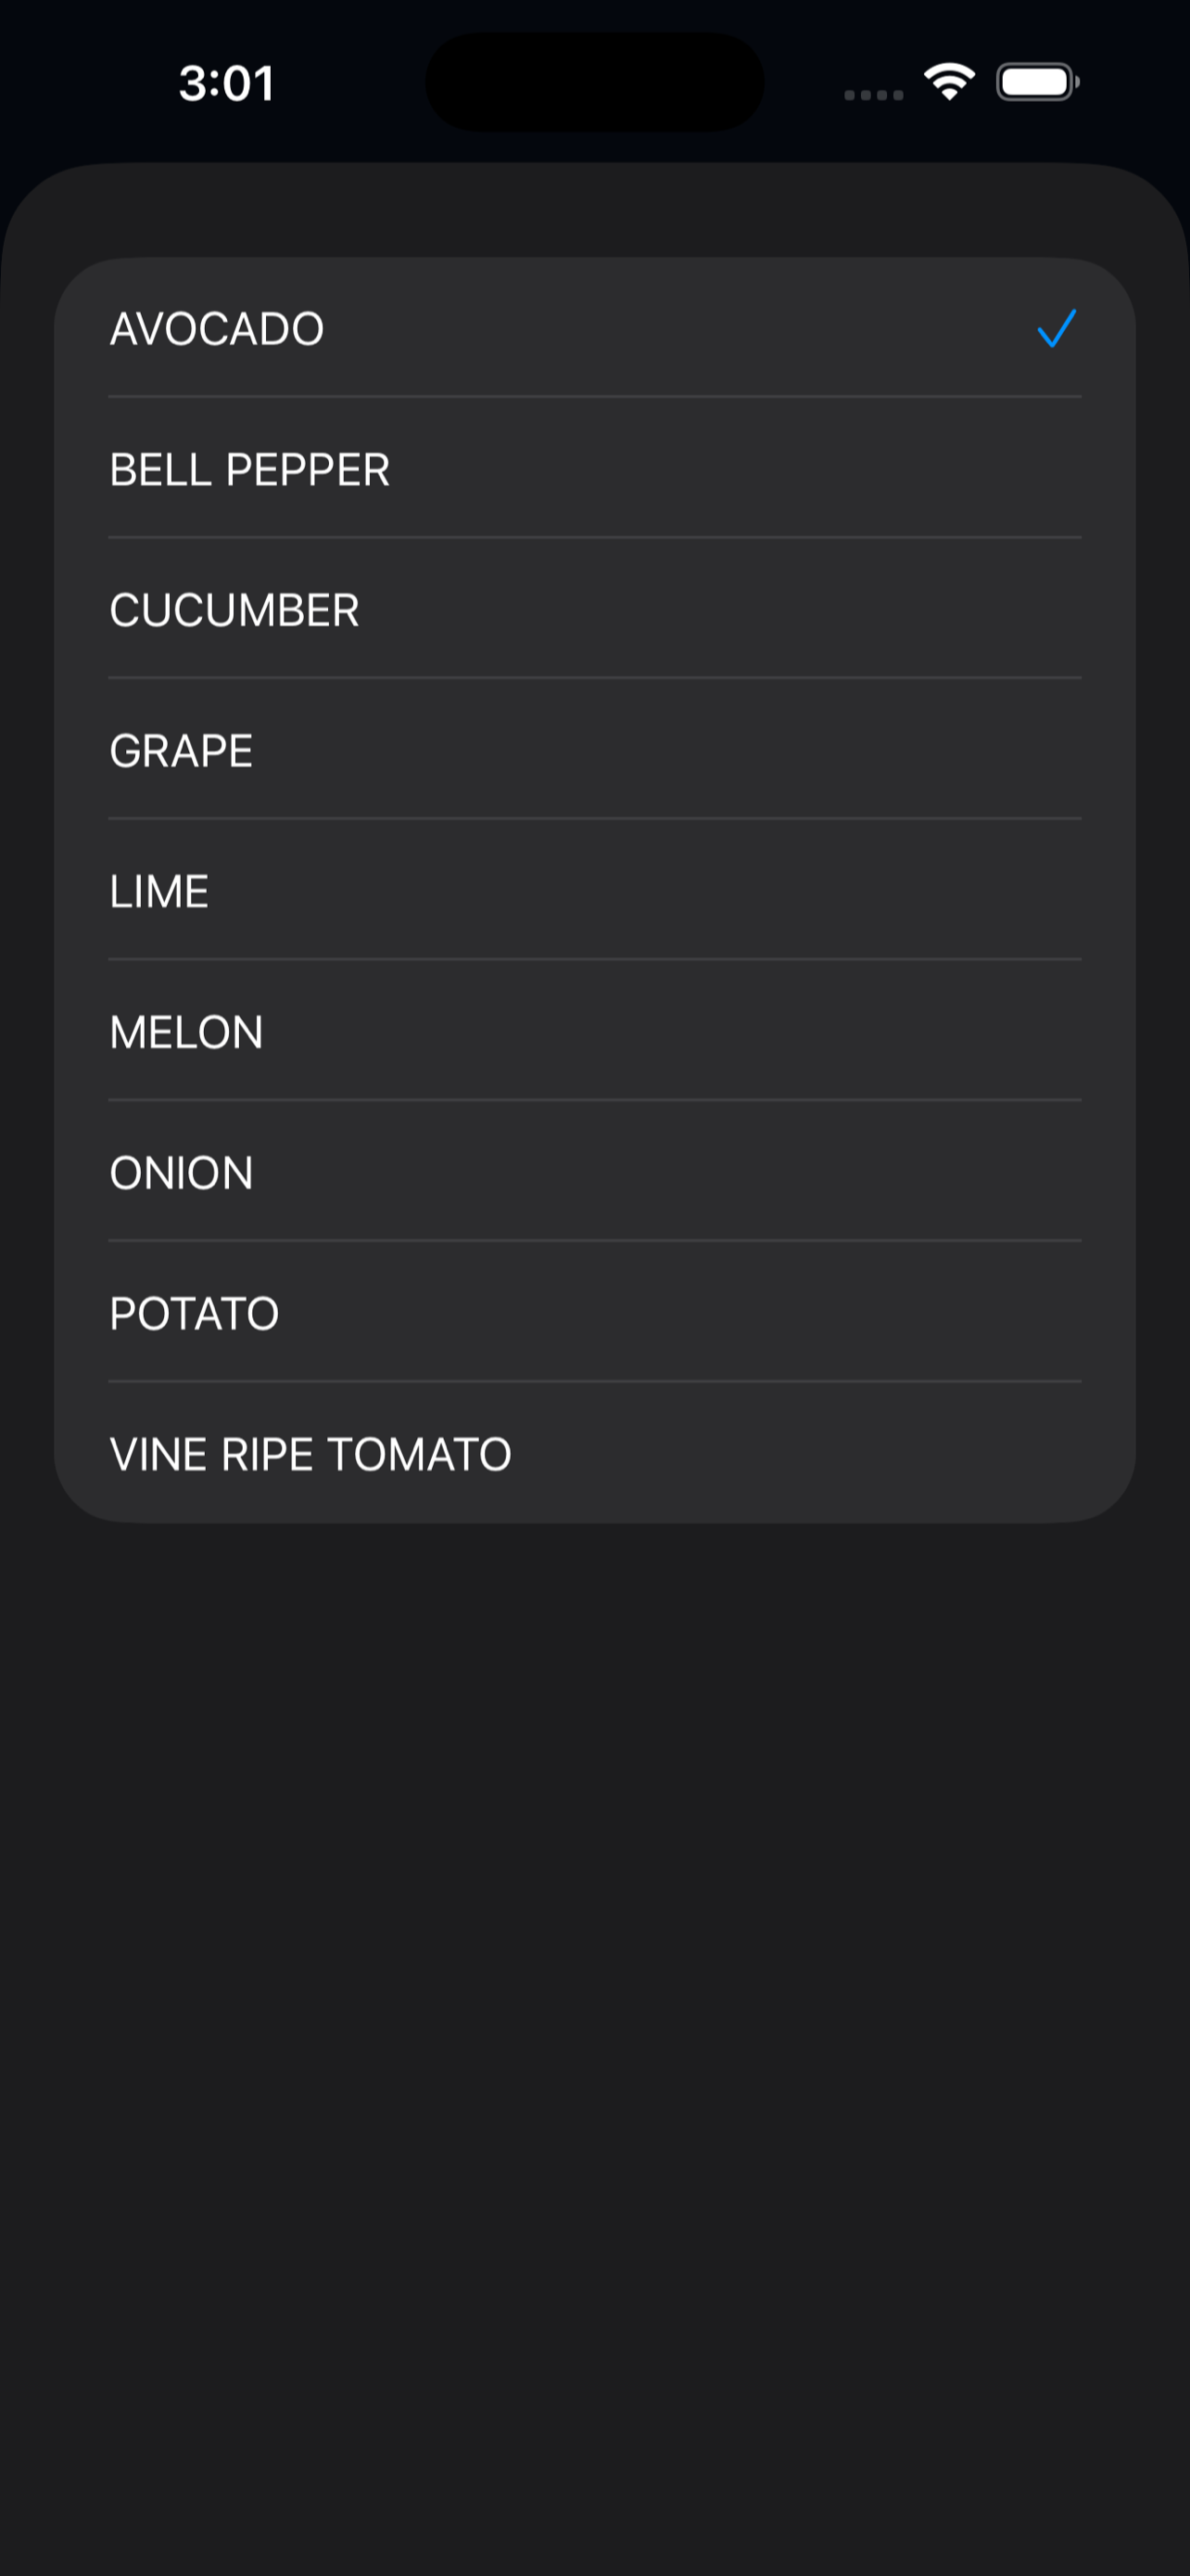Pick POTATO in the list

pyautogui.click(x=594, y=1313)
